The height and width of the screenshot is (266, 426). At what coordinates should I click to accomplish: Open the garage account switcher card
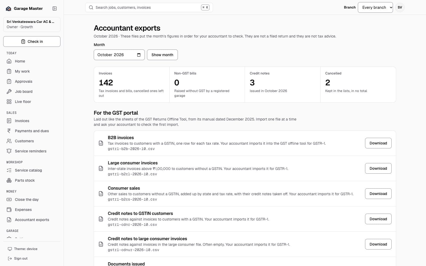click(32, 24)
